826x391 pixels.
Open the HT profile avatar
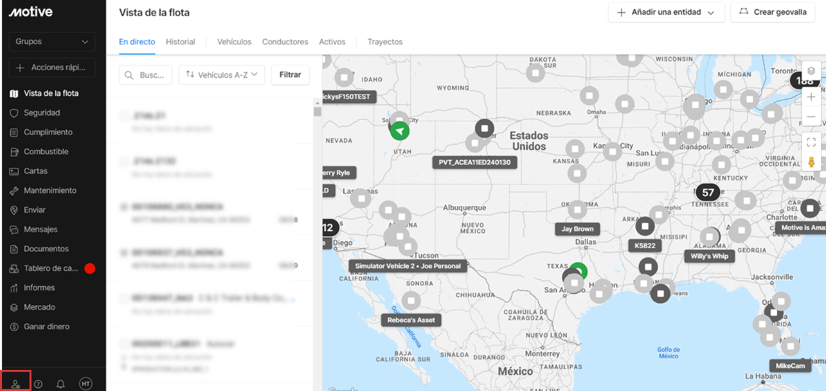coord(85,383)
